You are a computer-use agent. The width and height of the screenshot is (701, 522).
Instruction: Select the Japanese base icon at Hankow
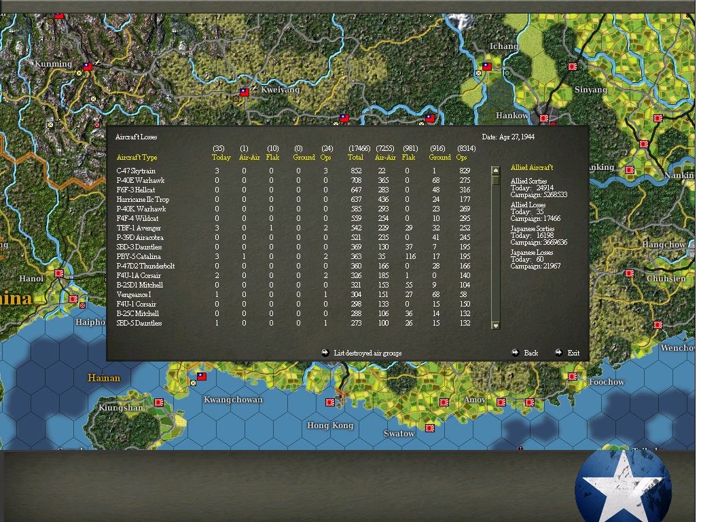[544, 118]
